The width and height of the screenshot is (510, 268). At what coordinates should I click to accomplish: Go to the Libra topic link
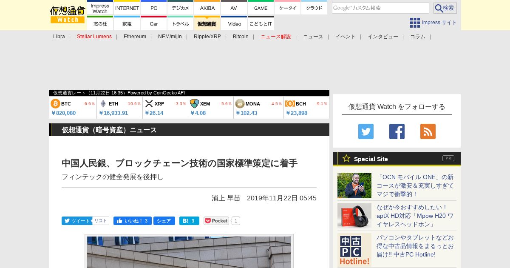click(x=59, y=37)
